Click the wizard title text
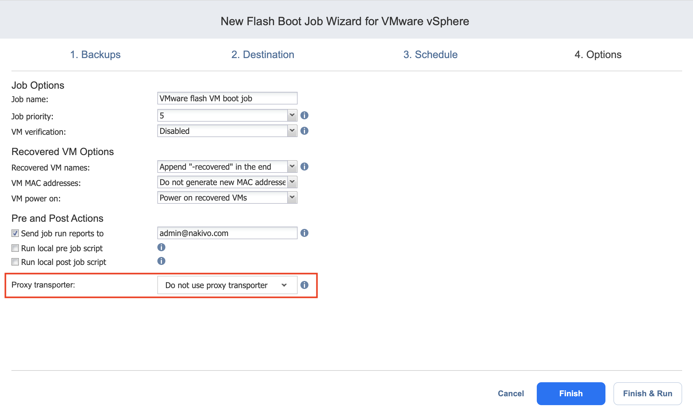 point(345,21)
